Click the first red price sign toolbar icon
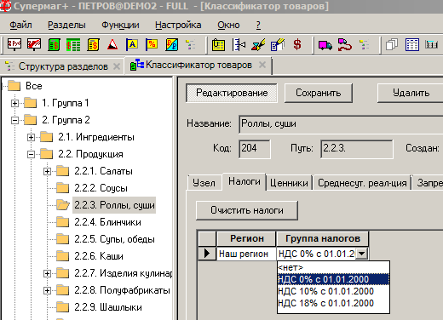The width and height of the screenshot is (443, 320). pos(14,45)
